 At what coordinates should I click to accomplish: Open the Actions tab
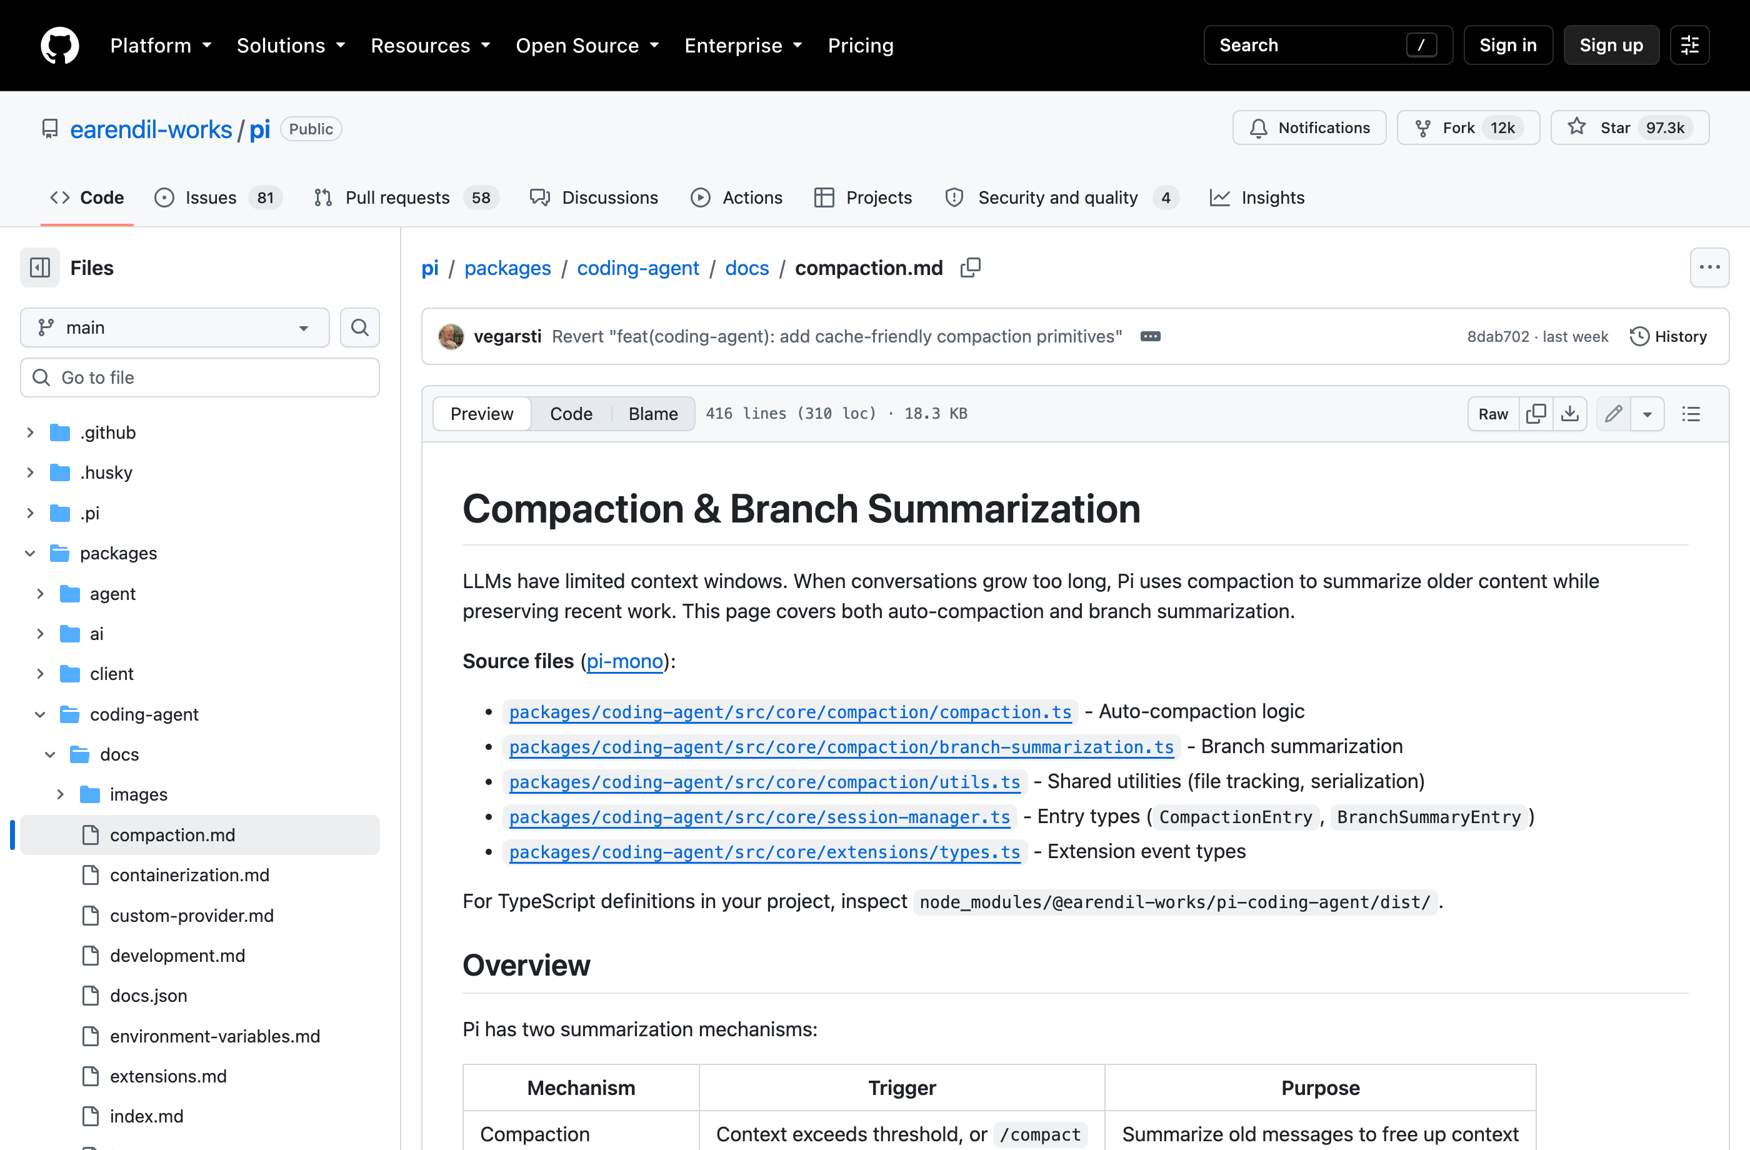737,197
